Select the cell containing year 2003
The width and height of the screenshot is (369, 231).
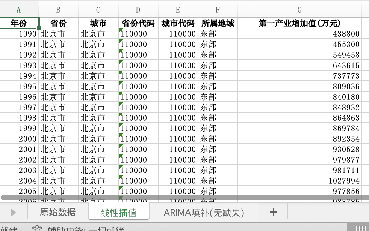coord(19,170)
